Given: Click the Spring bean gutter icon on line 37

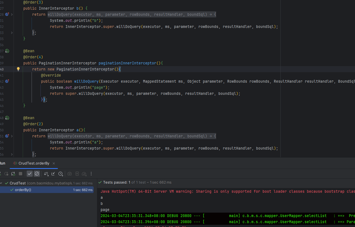Looking at the screenshot, I should (7, 51).
